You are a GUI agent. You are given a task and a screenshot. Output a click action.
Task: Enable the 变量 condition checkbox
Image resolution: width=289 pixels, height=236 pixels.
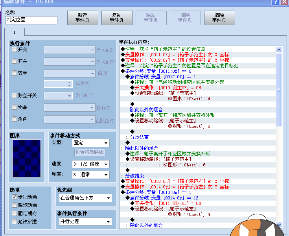14,73
